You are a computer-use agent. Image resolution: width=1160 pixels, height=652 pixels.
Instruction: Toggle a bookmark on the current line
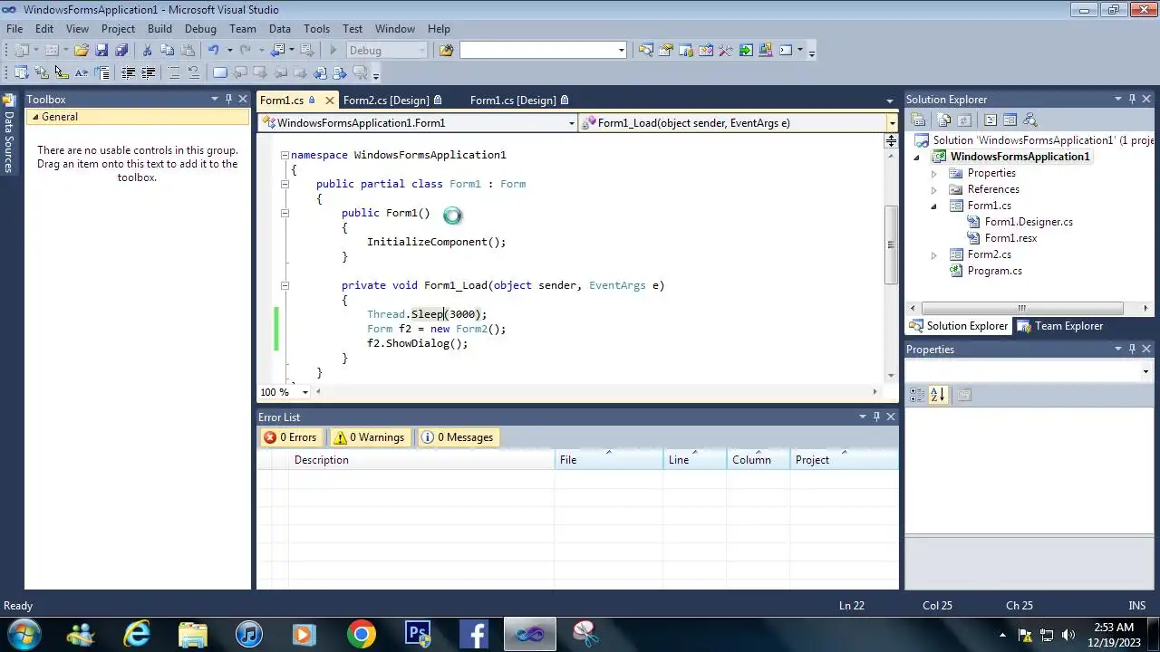pyautogui.click(x=219, y=72)
